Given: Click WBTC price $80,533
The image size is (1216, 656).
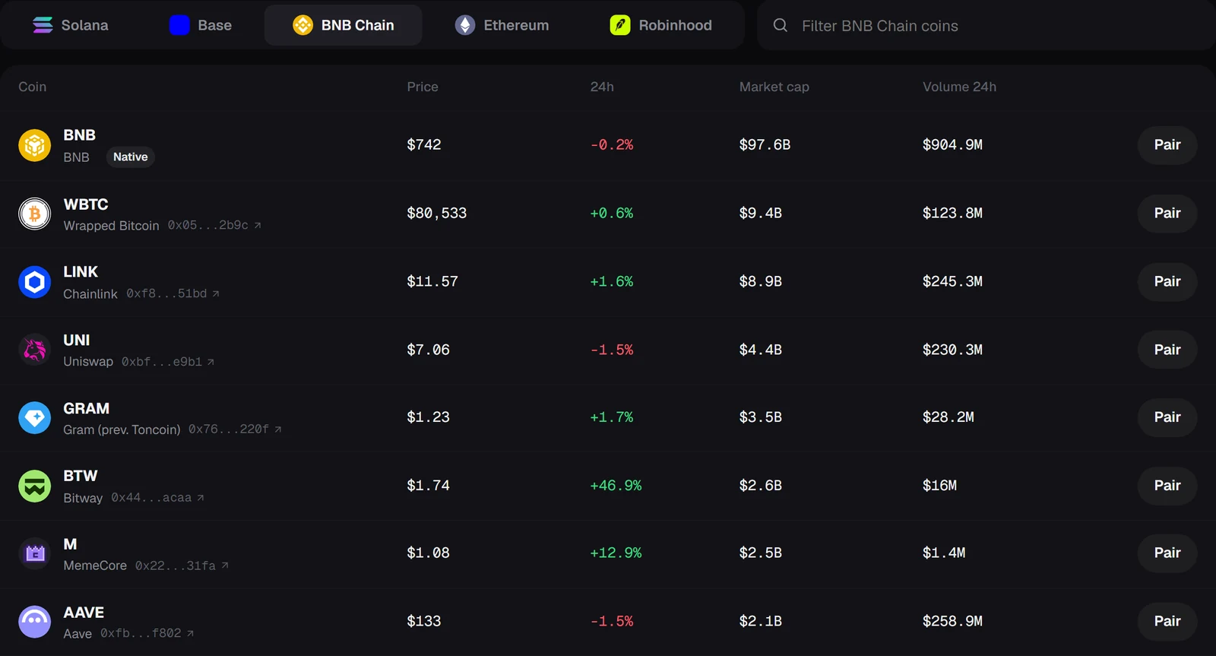Looking at the screenshot, I should [x=437, y=214].
